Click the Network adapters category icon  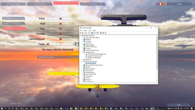pyautogui.click(x=84, y=69)
